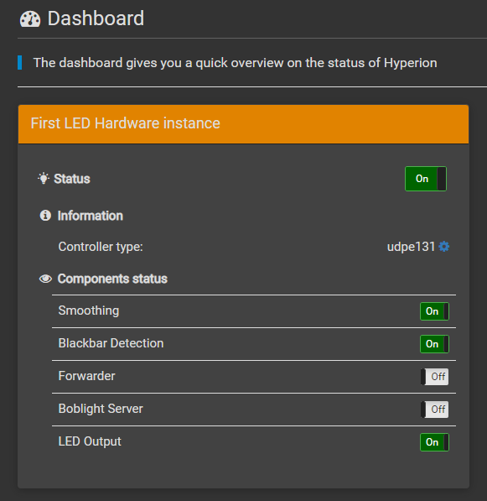The image size is (487, 501).
Task: Toggle LED Output off
Action: 434,442
